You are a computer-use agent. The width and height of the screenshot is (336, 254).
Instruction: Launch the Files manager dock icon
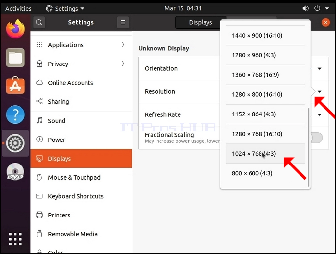click(15, 58)
